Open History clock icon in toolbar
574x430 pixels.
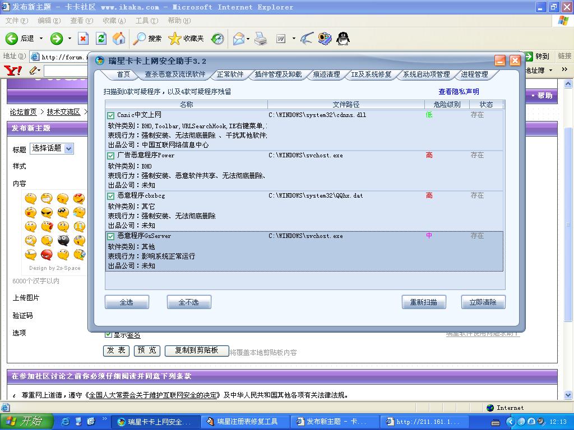click(x=218, y=39)
